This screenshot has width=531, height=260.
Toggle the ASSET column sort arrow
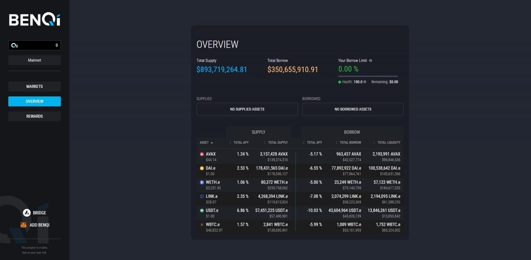(212, 142)
